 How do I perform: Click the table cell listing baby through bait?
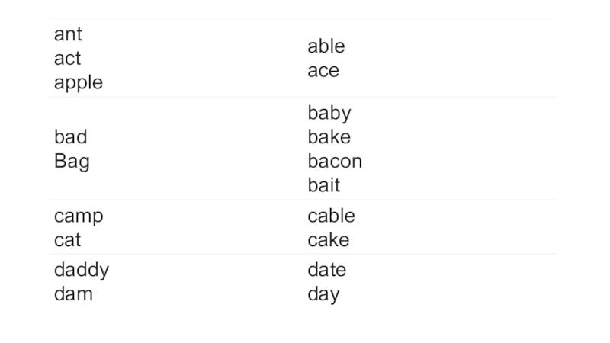pos(427,149)
